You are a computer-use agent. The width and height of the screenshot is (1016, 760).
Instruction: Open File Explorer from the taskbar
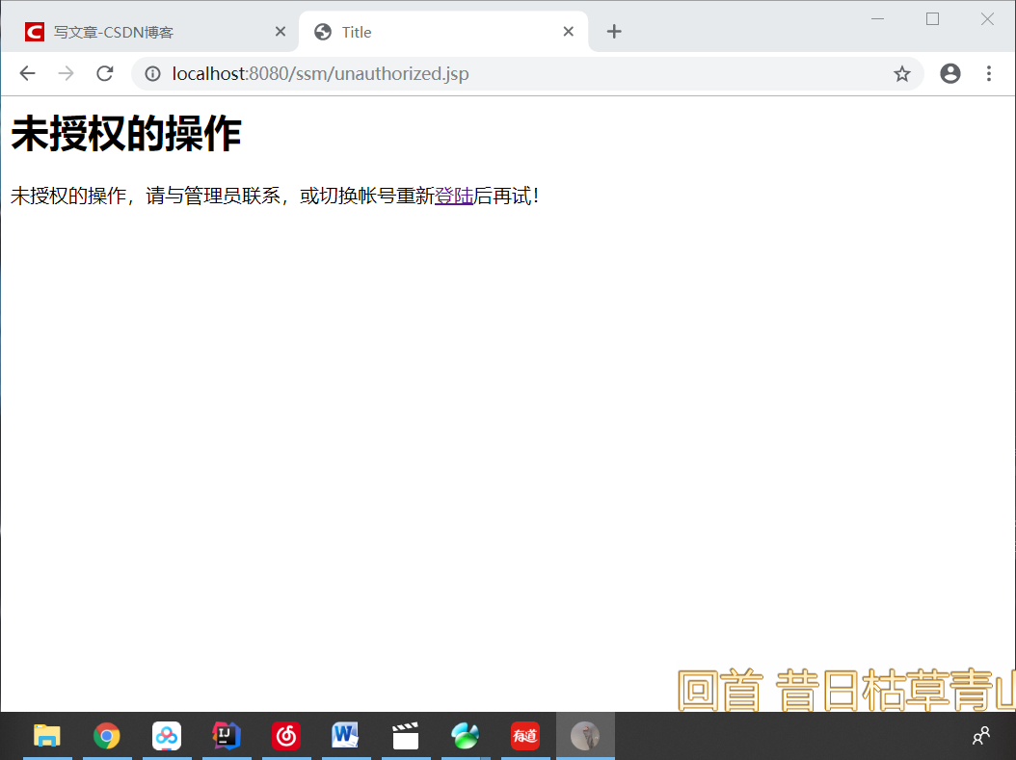47,736
